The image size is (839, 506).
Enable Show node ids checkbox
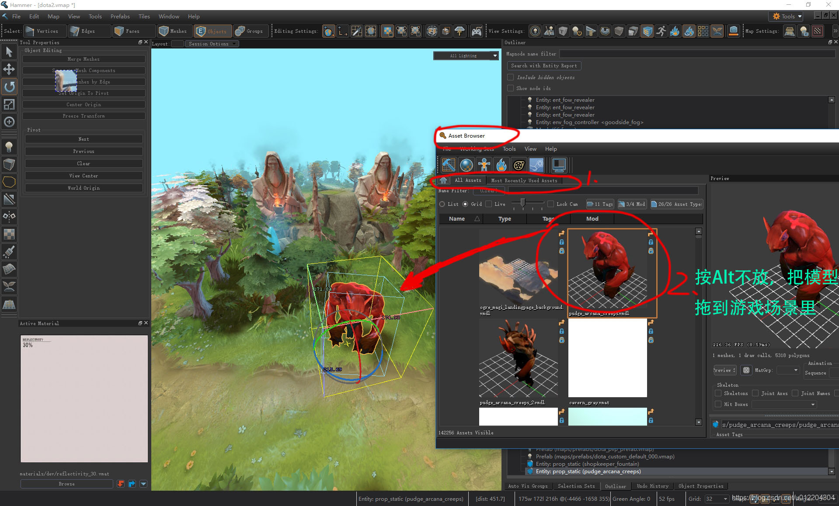point(510,88)
